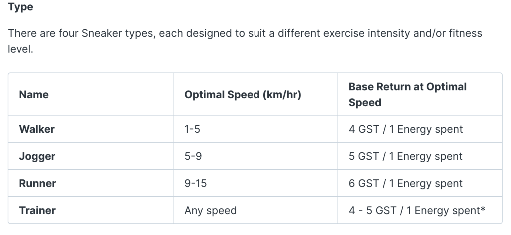
Task: Select the "Any speed" cell
Action: tap(210, 210)
